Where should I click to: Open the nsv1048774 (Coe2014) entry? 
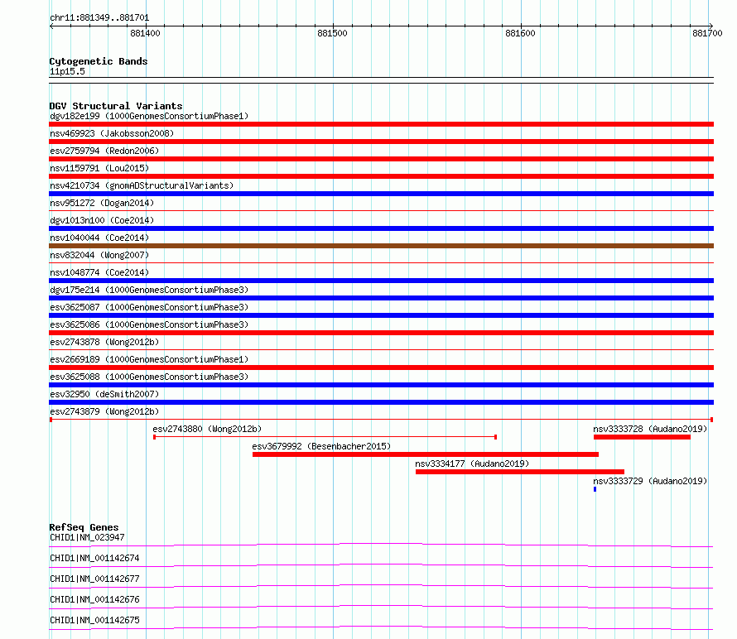pos(99,272)
